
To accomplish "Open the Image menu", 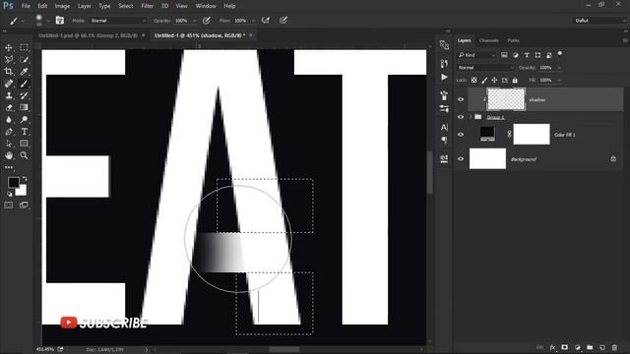I will pyautogui.click(x=62, y=6).
